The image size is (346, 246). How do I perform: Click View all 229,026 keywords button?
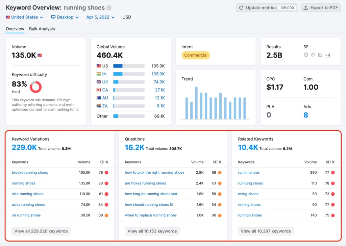pyautogui.click(x=41, y=231)
